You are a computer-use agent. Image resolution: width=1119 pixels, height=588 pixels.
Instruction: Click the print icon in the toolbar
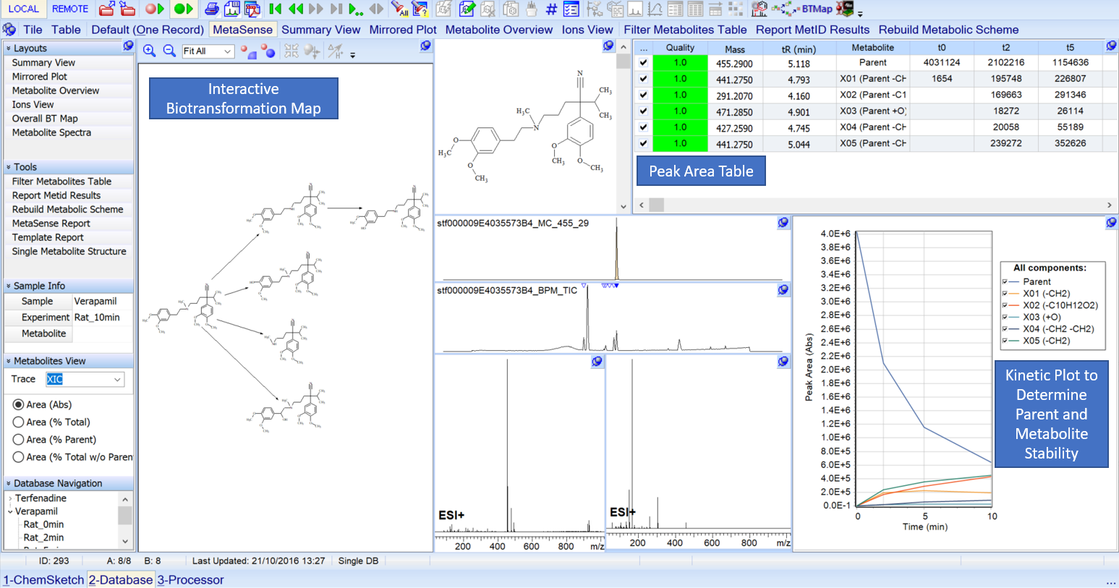(211, 9)
